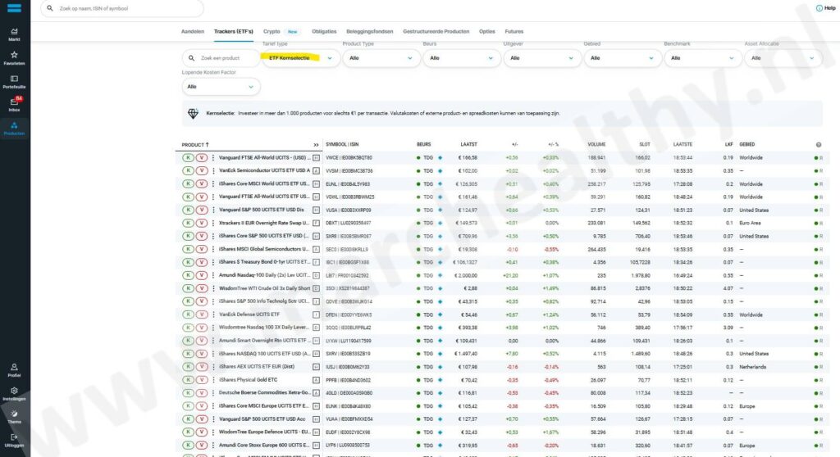Open the Gestructureerde Producten tab

pos(436,32)
